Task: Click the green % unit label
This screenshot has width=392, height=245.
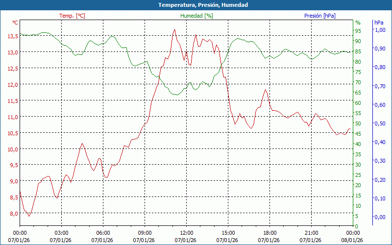Action: coord(358,23)
